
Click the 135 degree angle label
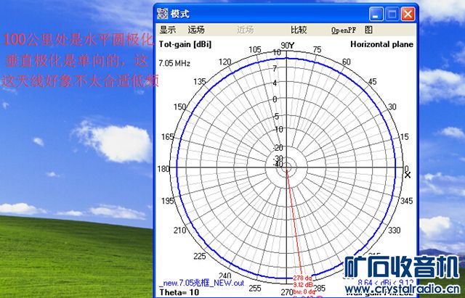pyautogui.click(x=200, y=82)
